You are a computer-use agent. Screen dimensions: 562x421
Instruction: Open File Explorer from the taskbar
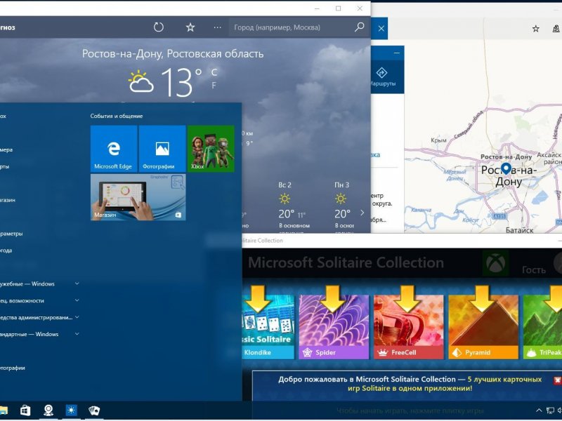[x=3, y=410]
